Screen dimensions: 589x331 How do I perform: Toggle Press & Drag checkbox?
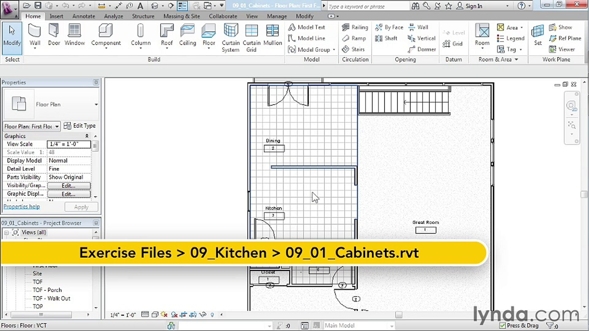(x=502, y=325)
